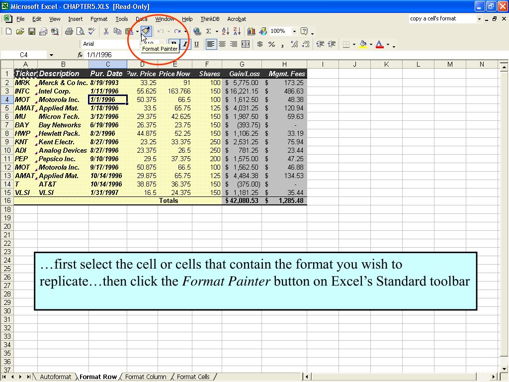
Task: Launch the Chart Wizard
Action: tap(251, 31)
